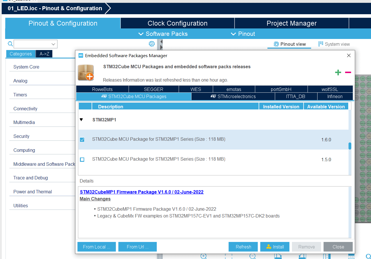Click the magnifier search icon beside the combo box

tap(10, 44)
